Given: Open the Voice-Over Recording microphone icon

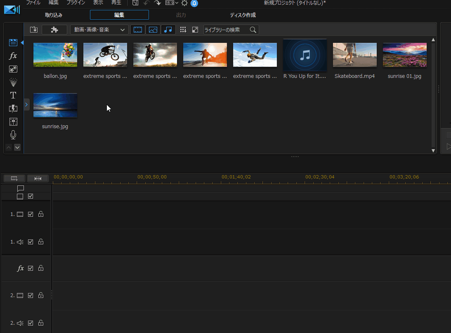Looking at the screenshot, I should (x=13, y=135).
